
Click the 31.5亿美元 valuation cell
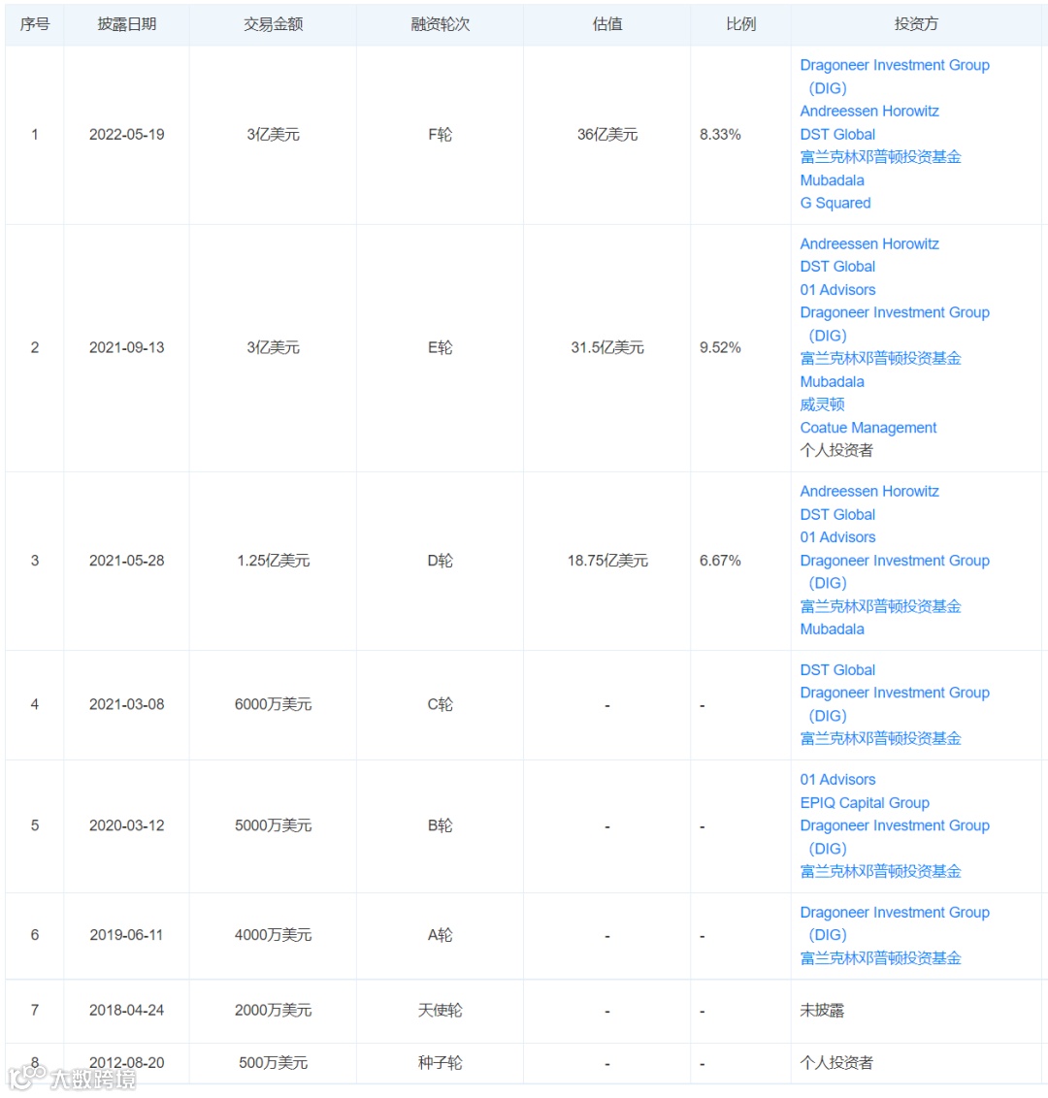[607, 347]
